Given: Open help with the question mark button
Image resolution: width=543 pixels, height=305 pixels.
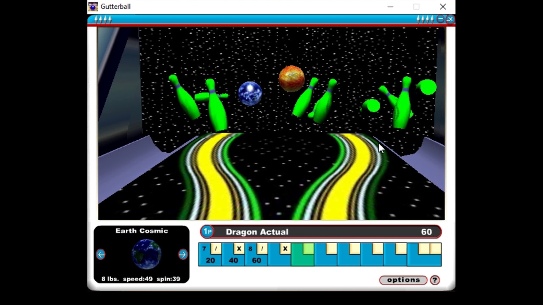Looking at the screenshot, I should 435,280.
